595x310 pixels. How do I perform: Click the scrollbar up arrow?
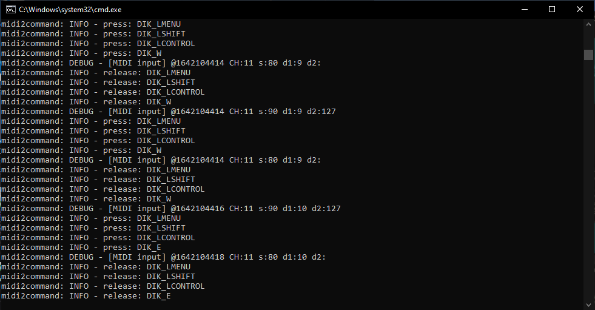pyautogui.click(x=588, y=24)
